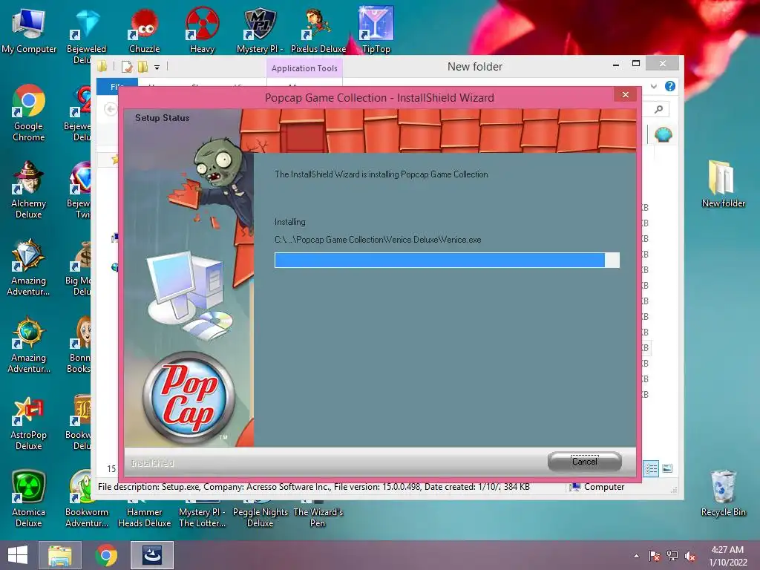Open the Recycle Bin
The width and height of the screenshot is (760, 570).
click(x=723, y=494)
